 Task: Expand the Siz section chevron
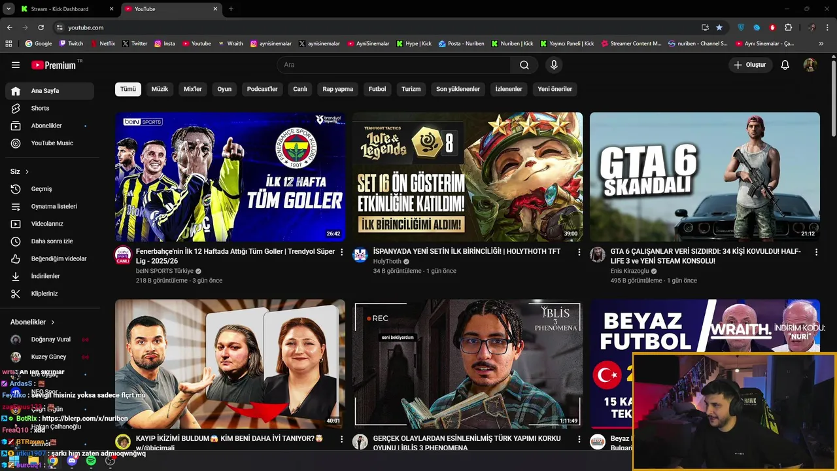pos(27,172)
